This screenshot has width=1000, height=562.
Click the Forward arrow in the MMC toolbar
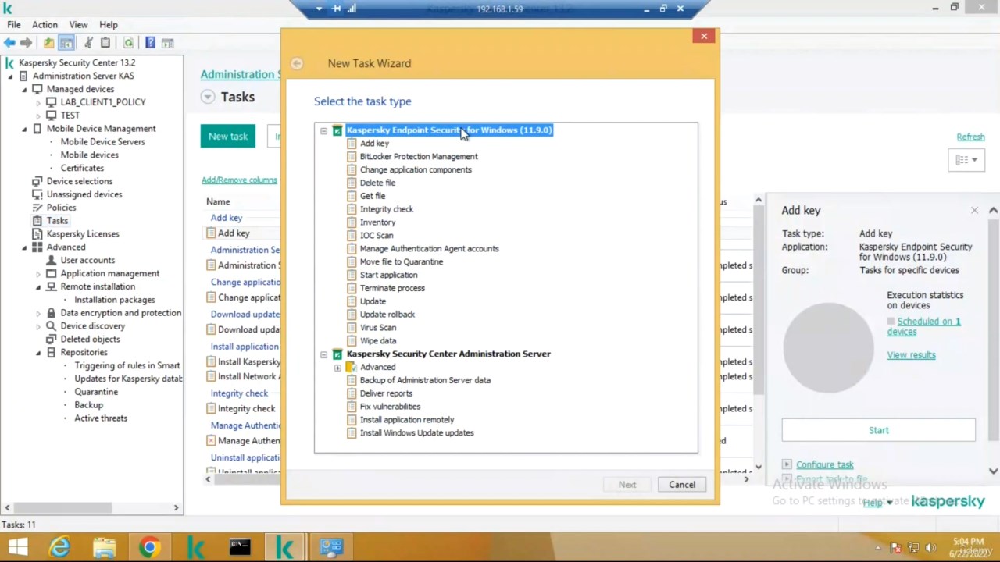pos(26,43)
